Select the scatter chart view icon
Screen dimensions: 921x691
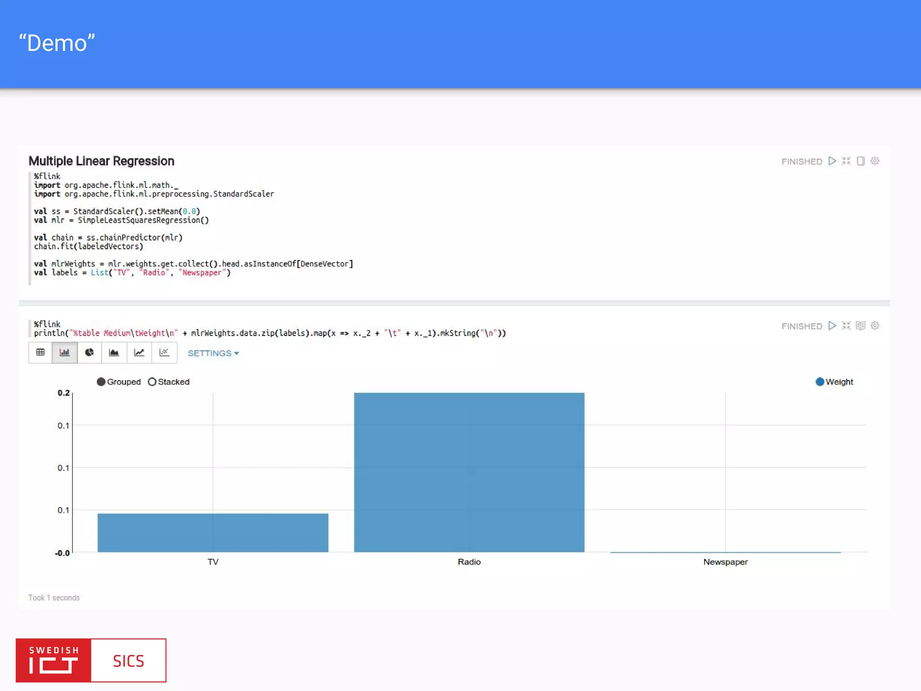(x=164, y=353)
